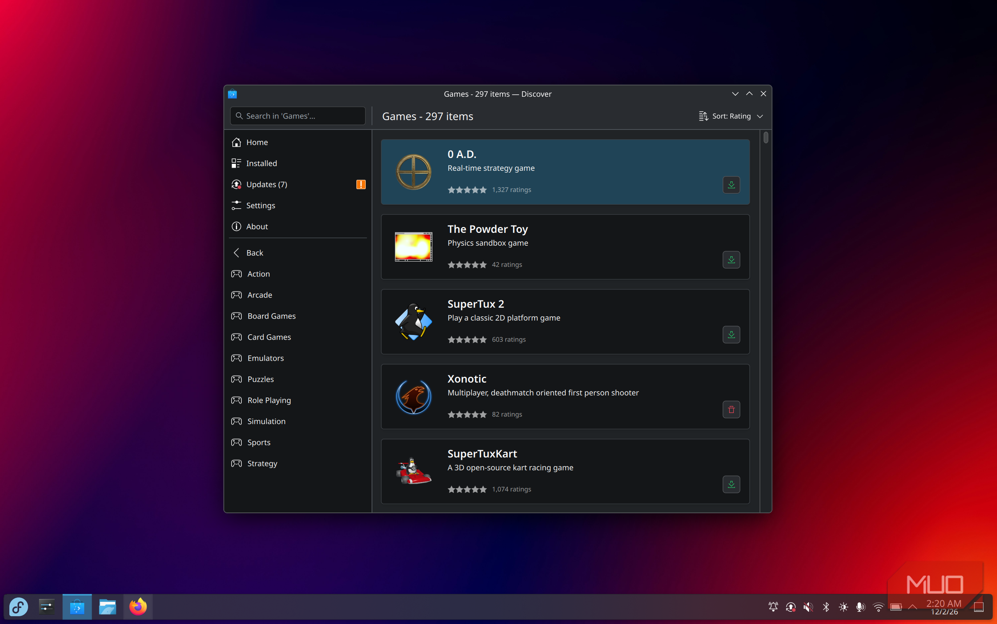Open the Installed applications page
This screenshot has width=997, height=624.
298,163
